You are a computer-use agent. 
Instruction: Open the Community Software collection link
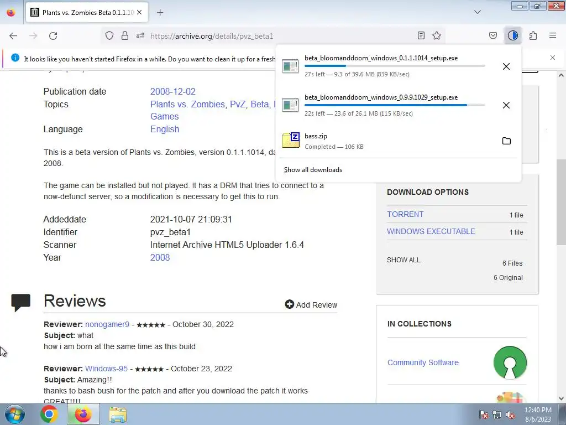[423, 362]
